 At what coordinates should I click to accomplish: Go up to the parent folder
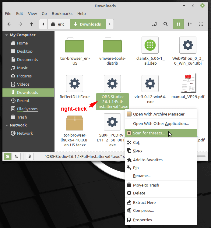tap(32, 24)
